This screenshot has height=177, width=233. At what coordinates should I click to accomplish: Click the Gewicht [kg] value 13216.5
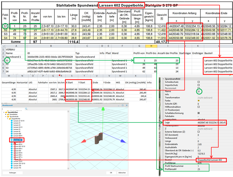(x=201, y=153)
